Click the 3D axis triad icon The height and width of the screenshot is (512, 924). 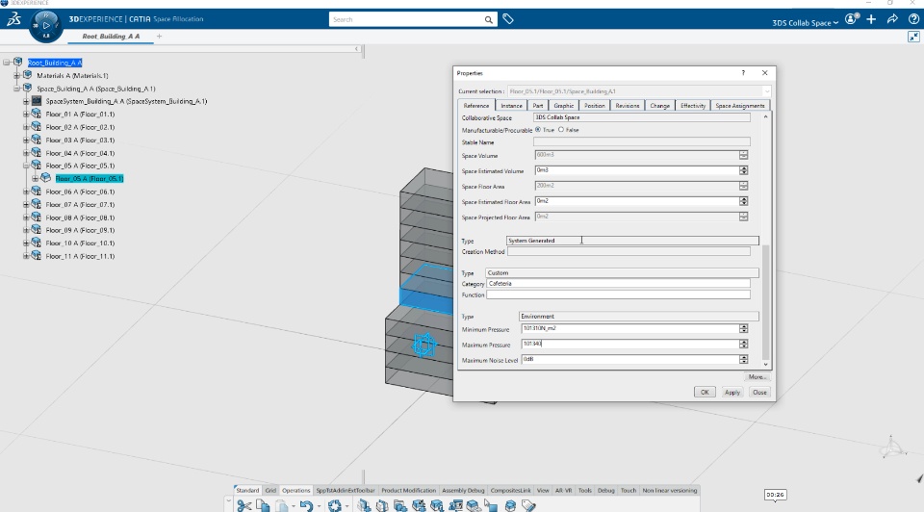coord(892,448)
